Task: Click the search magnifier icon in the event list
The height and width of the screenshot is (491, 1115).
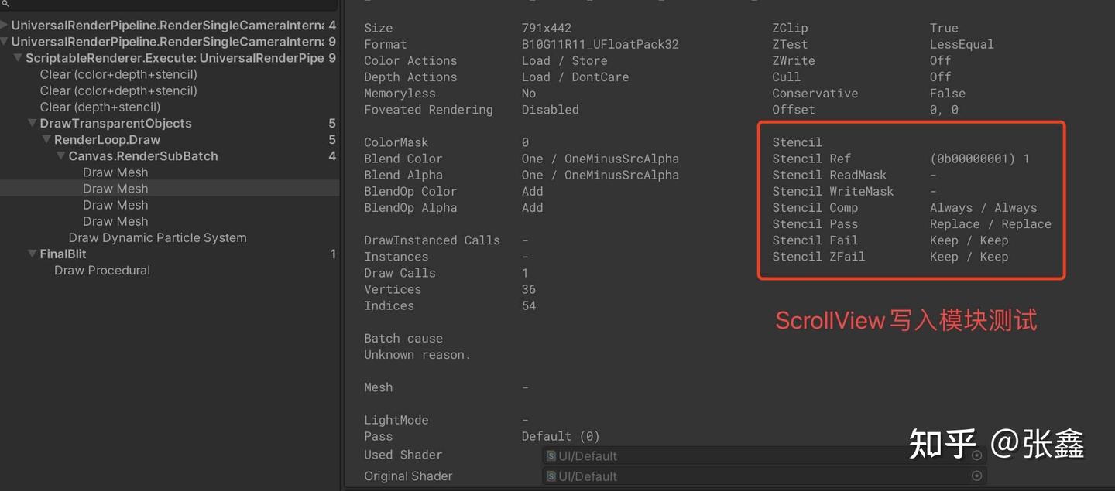Action: (5, 4)
